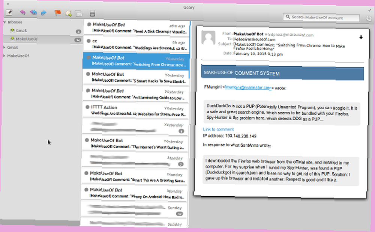Viewport: 375px width, 232px height.
Task: Open the fmangini@mailinator.com email link
Action: coord(248,87)
